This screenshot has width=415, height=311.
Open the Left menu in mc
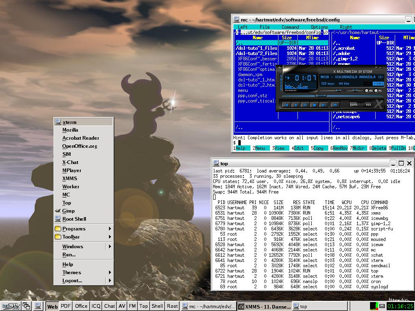pyautogui.click(x=242, y=27)
